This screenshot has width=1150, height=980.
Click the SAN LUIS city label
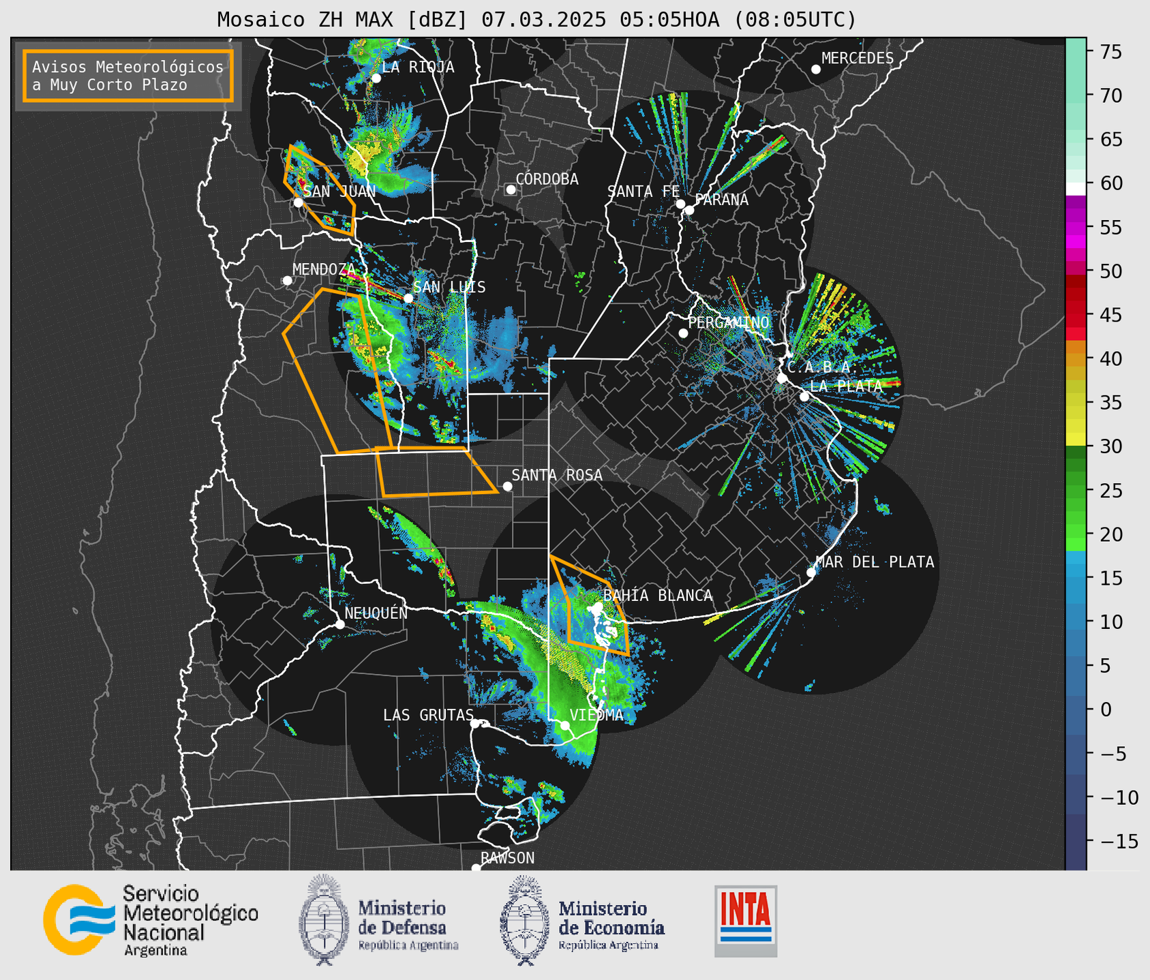pos(449,287)
